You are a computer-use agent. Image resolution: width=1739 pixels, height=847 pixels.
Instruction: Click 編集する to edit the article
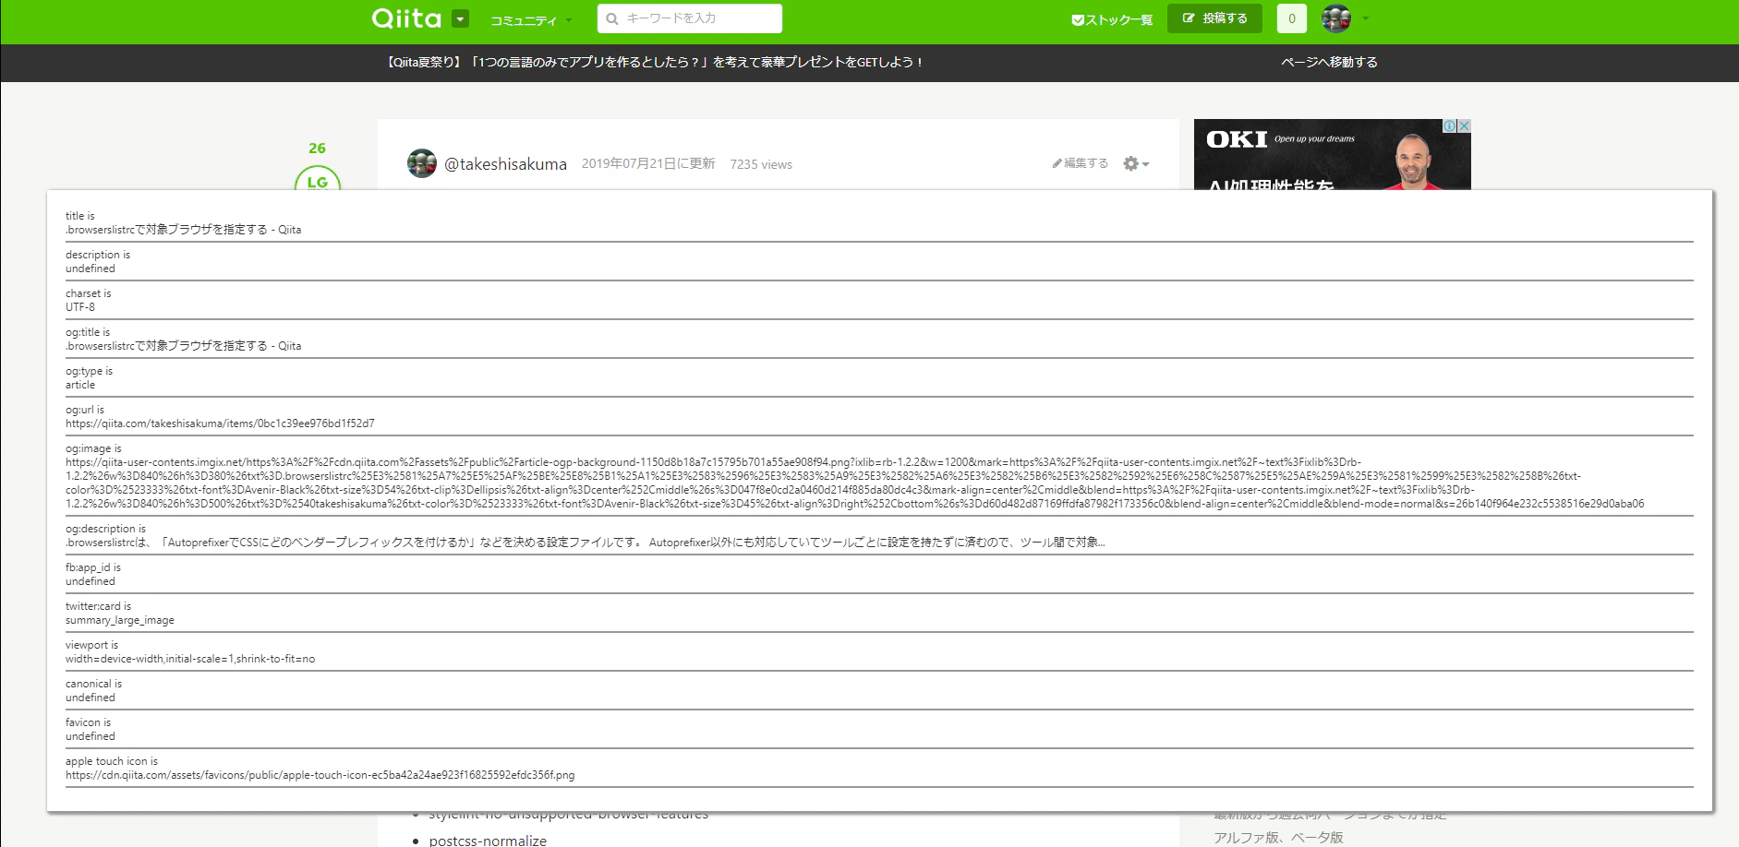tap(1080, 163)
